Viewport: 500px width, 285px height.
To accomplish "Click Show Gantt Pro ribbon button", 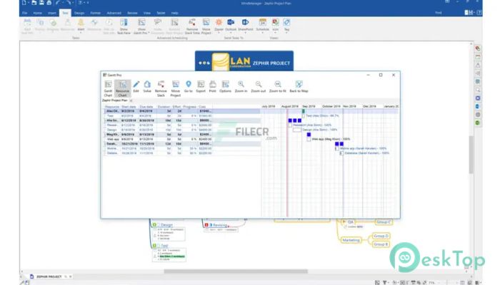I will [141, 26].
